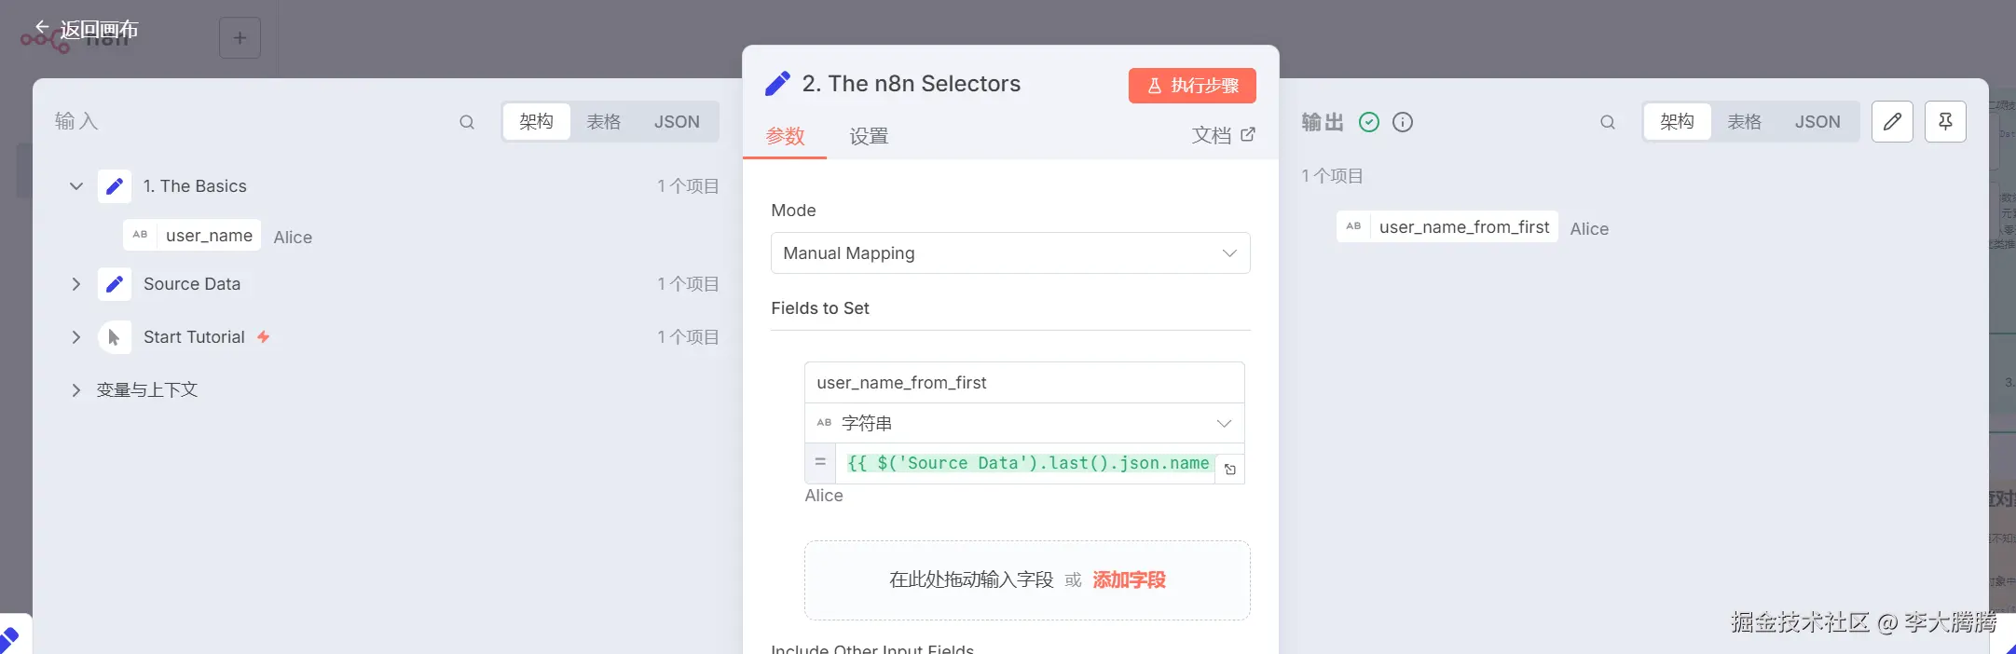Open the 设置 tab
This screenshot has height=654, width=2016.
pyautogui.click(x=869, y=137)
